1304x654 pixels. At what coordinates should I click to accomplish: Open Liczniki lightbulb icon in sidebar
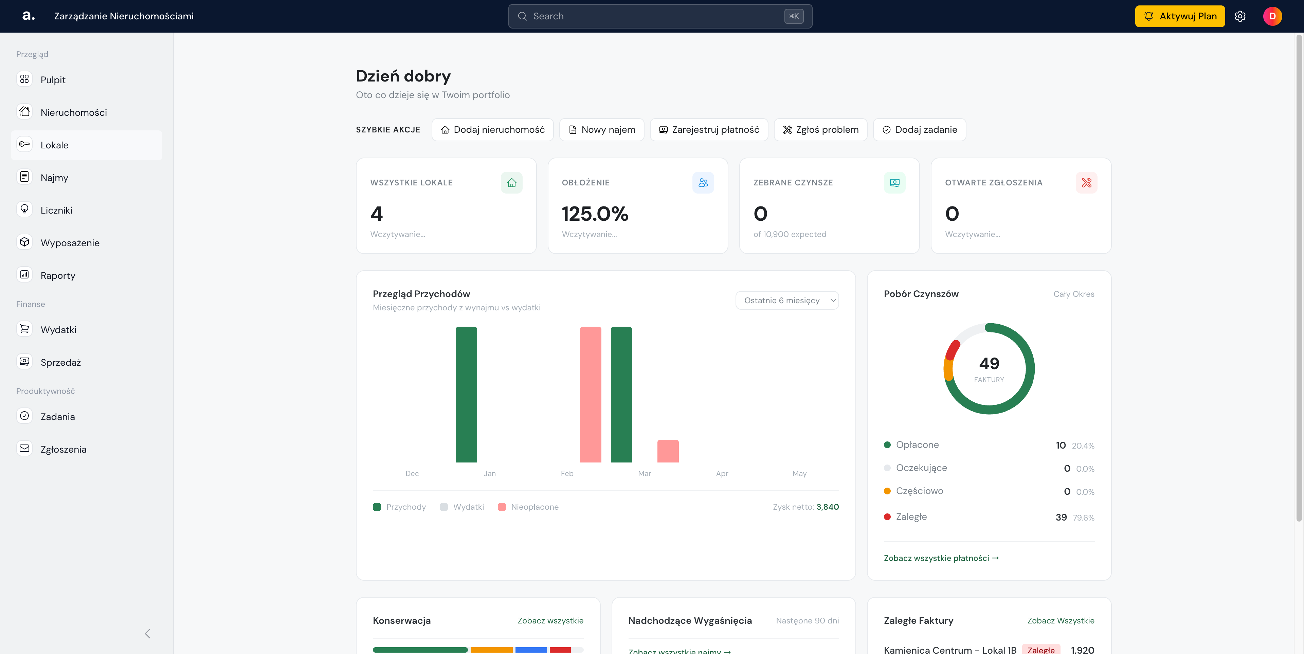pos(24,210)
